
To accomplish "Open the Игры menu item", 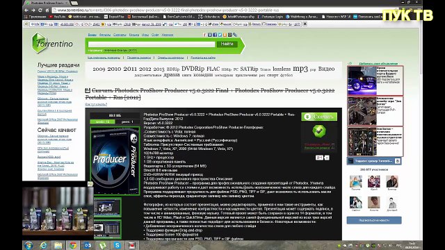I will click(x=145, y=35).
